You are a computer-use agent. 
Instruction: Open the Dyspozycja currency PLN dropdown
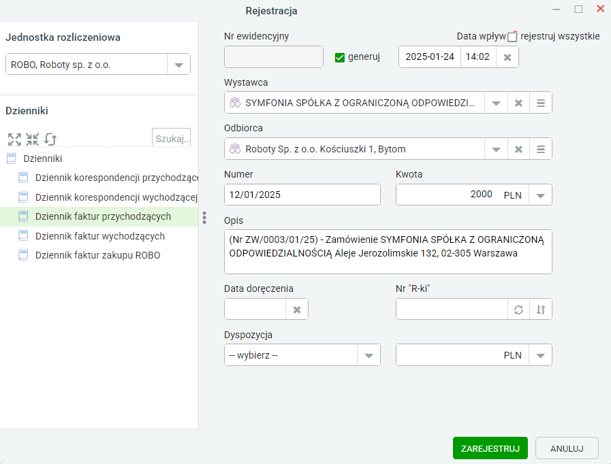tap(540, 355)
